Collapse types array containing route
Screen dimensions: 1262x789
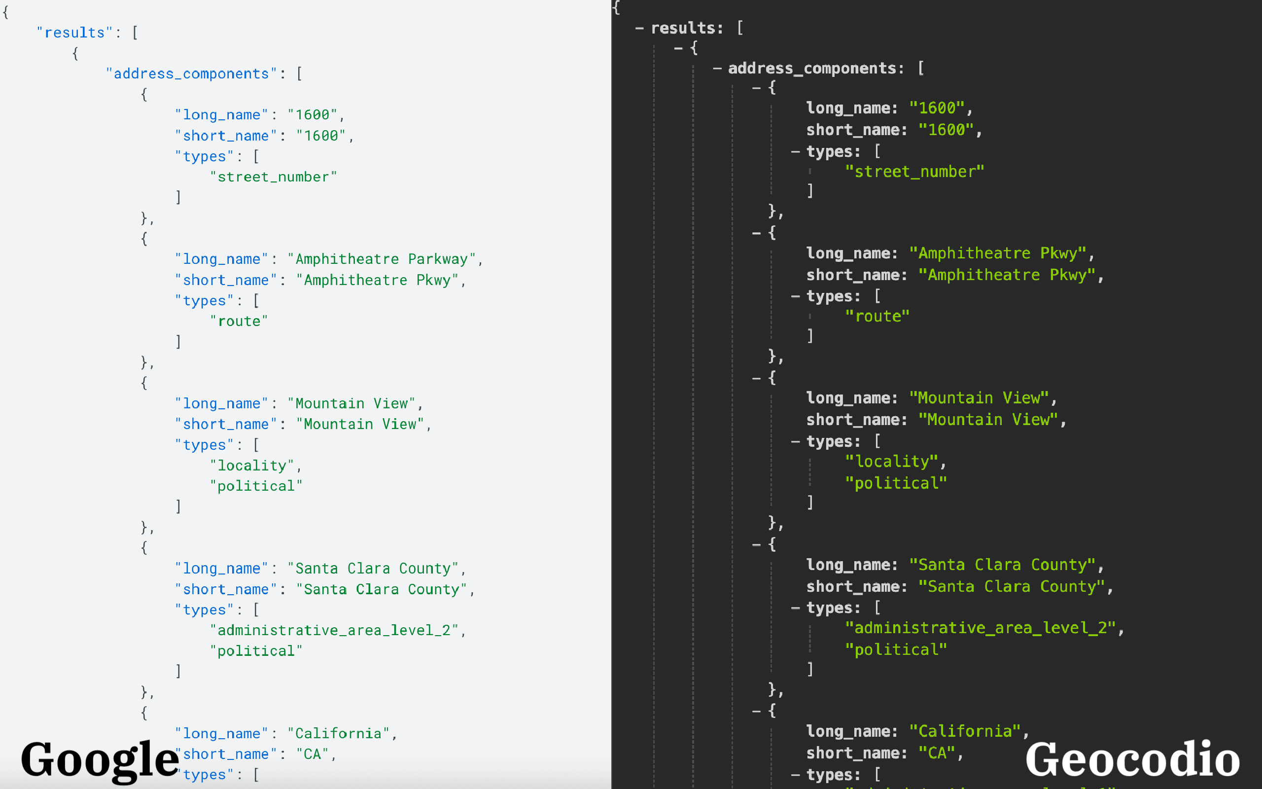pos(795,297)
